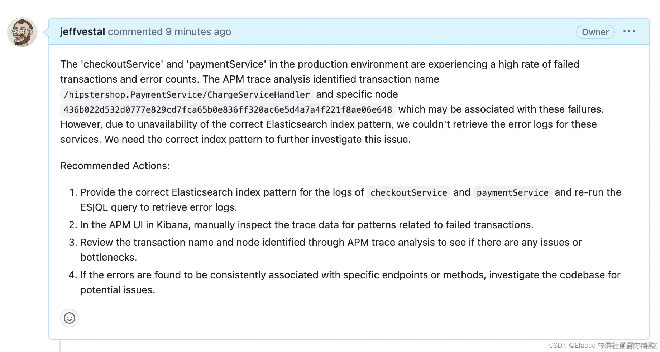Click recommended action one about Elasticsearch index pattern
Viewport: 660px width, 352px height.
222,192
